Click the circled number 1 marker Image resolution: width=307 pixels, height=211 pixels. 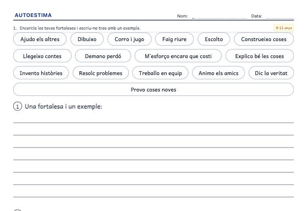click(x=18, y=106)
